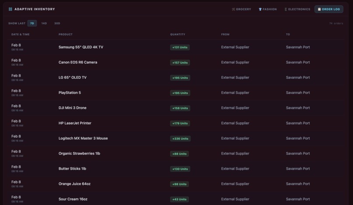
Task: Select DJI Mini 3 Drone product
Action: (73, 108)
